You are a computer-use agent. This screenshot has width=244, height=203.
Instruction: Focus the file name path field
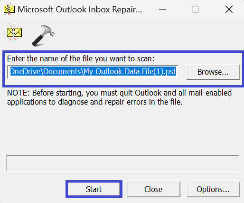coord(93,72)
